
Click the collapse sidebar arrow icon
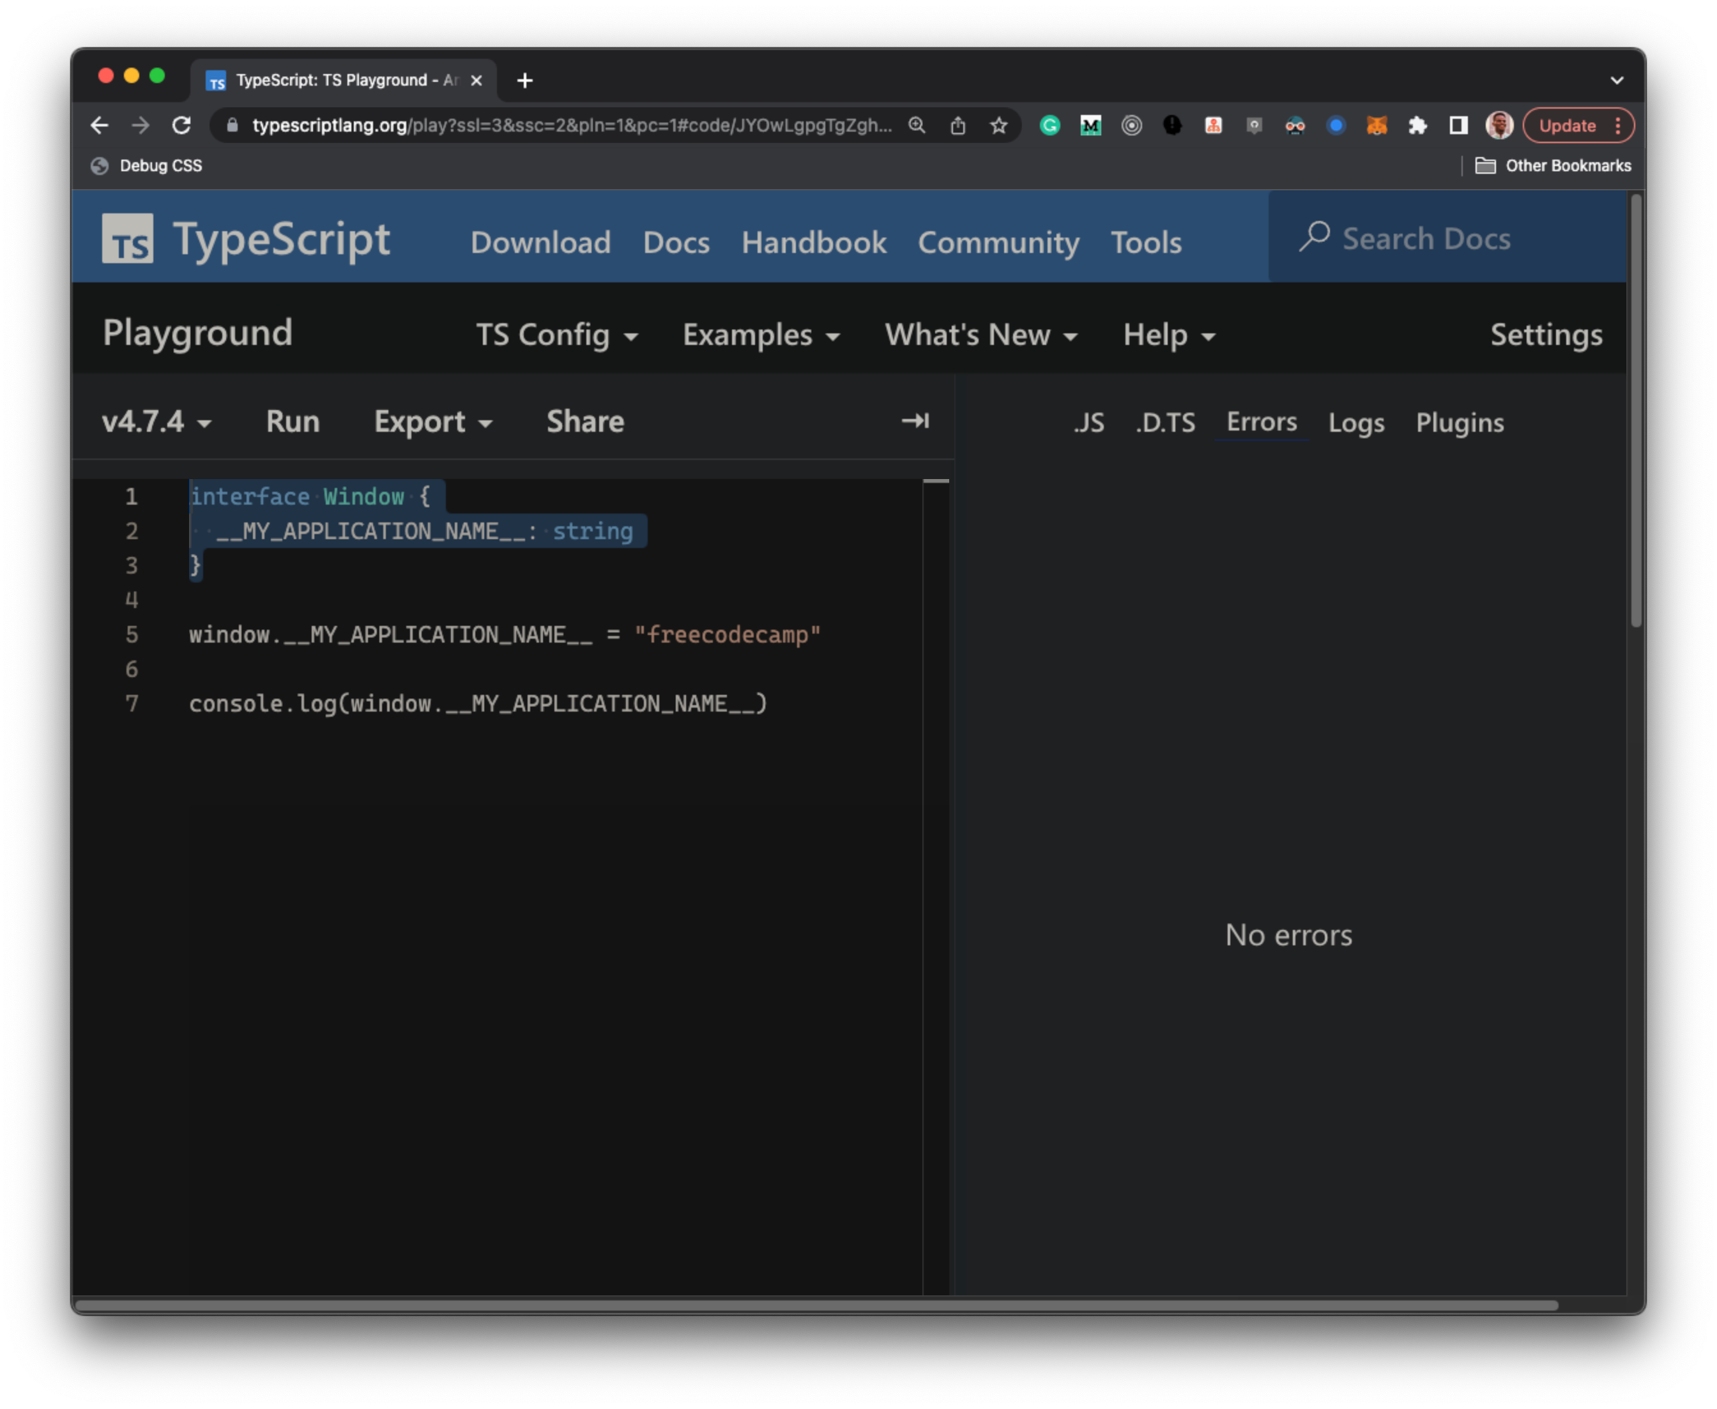915,420
